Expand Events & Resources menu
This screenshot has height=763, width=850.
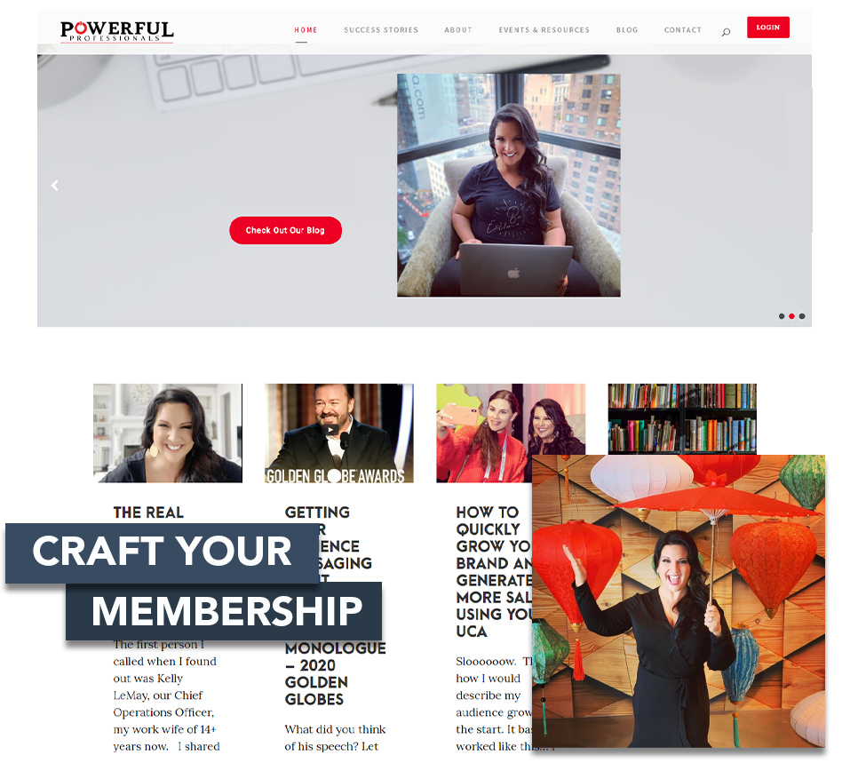click(544, 30)
